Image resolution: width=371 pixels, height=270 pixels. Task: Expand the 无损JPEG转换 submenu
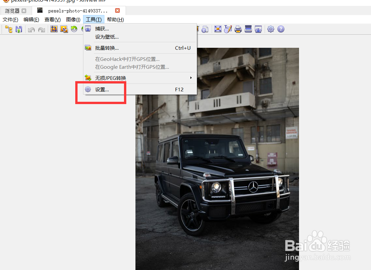pos(140,78)
